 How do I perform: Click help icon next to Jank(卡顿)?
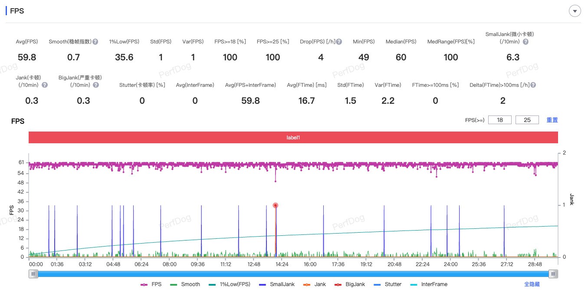click(45, 85)
